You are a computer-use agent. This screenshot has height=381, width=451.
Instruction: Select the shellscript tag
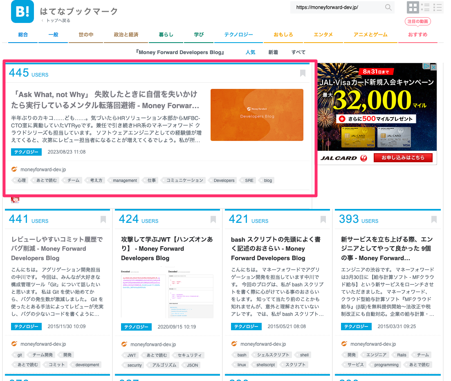(264, 365)
